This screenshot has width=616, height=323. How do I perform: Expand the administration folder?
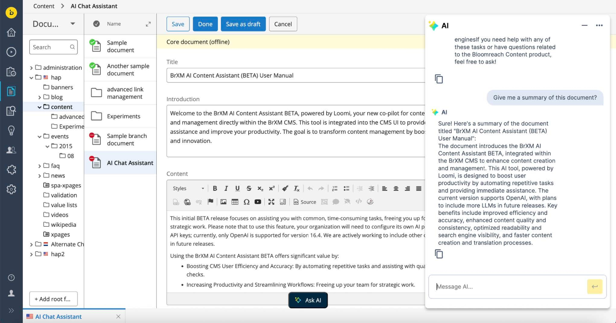click(x=31, y=68)
